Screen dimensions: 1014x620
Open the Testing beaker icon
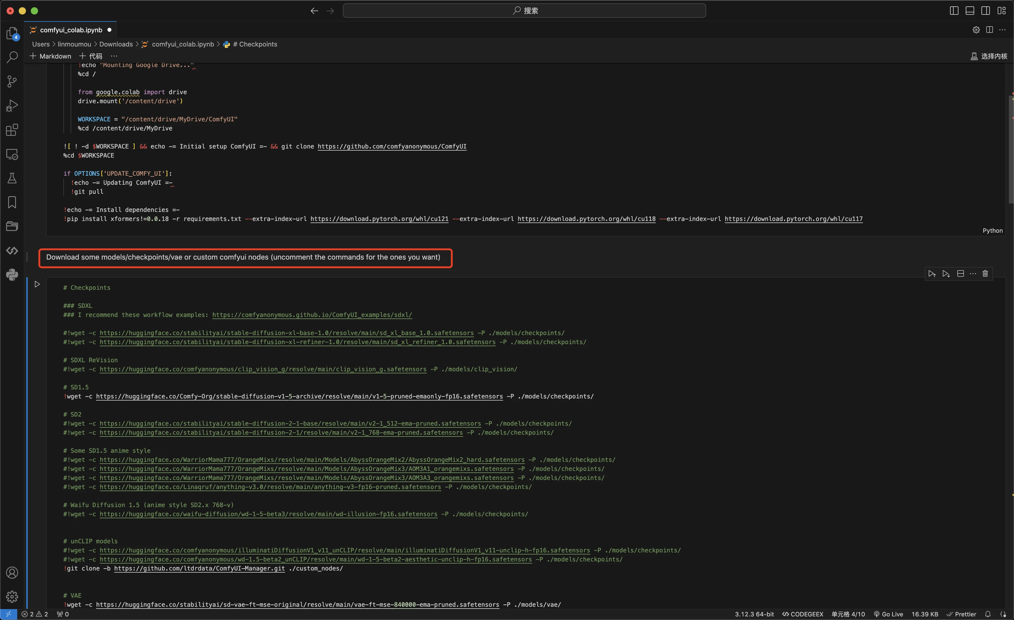[x=12, y=178]
